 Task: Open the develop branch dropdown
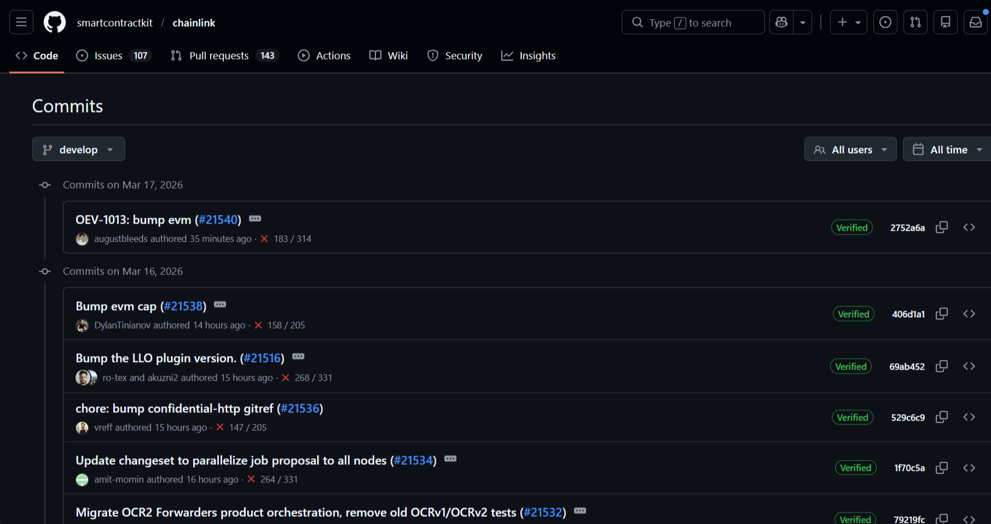78,149
